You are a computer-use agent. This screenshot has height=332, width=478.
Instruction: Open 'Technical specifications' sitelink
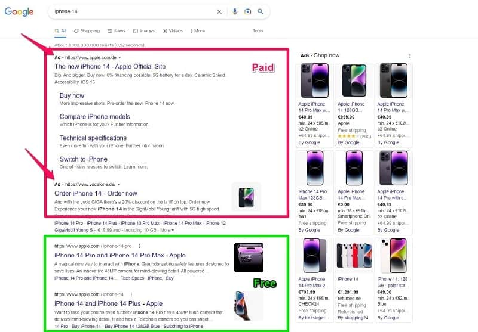point(93,138)
